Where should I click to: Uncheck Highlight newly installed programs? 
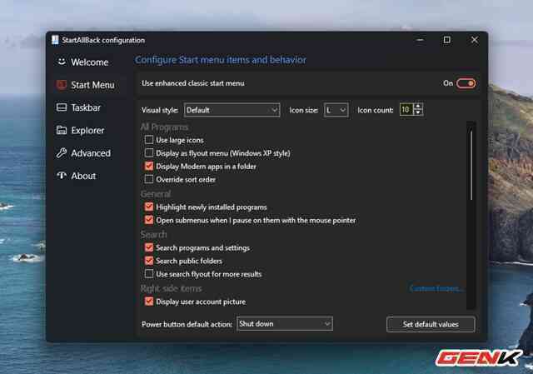pos(149,207)
